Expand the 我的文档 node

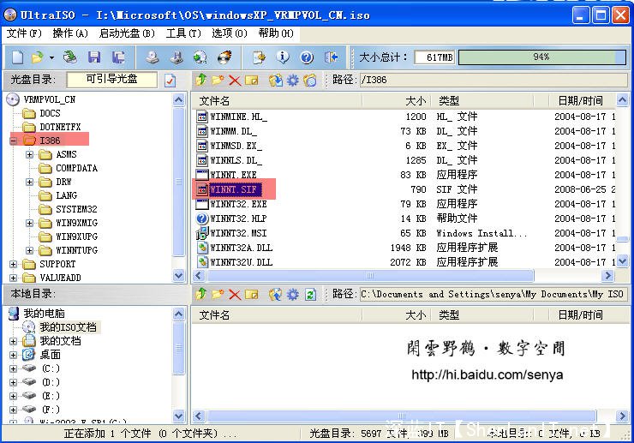pos(14,341)
